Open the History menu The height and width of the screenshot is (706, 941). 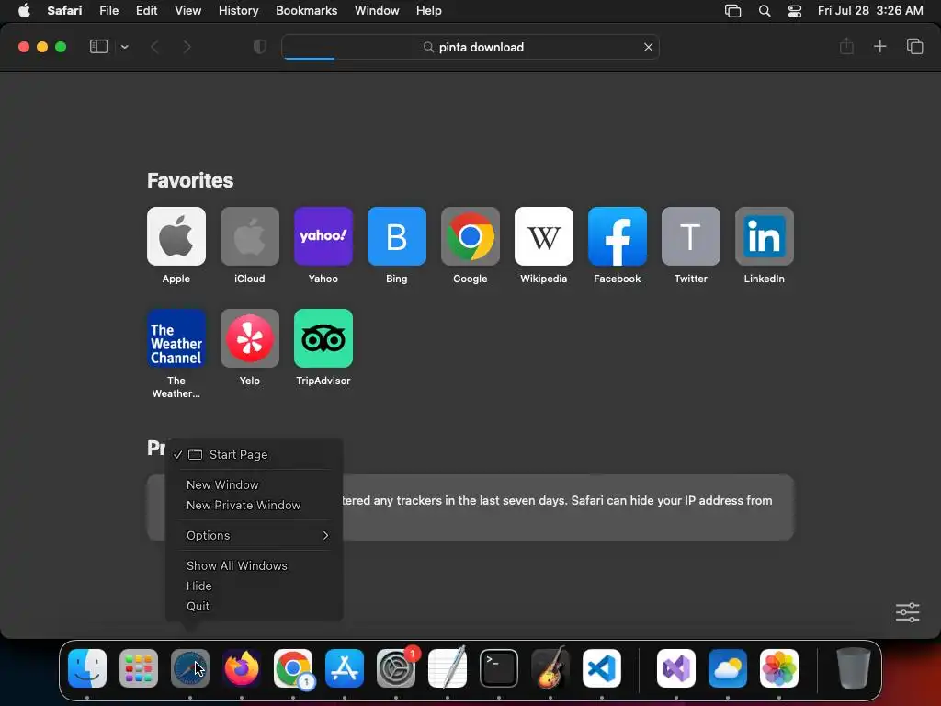pos(238,10)
